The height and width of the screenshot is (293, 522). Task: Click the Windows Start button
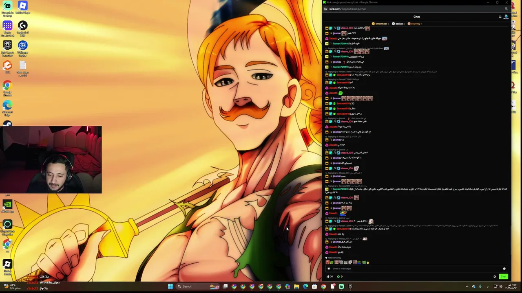170,286
